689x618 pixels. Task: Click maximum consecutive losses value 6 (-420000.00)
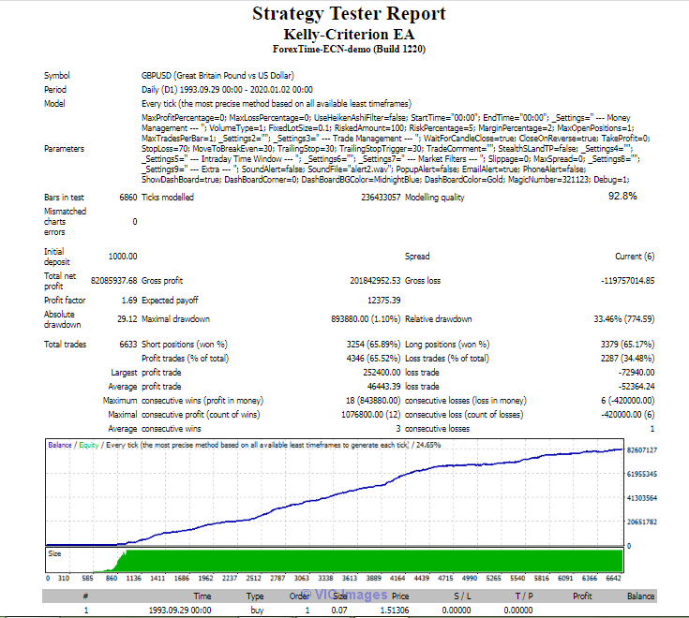(627, 401)
